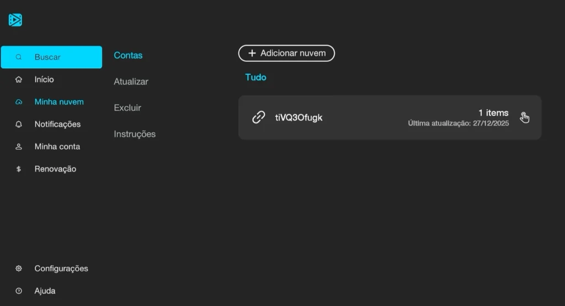Click the Adicionar nuvem button
The image size is (565, 306).
[286, 53]
